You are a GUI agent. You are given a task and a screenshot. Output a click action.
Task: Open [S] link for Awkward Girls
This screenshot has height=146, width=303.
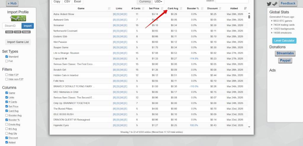pos(118,20)
